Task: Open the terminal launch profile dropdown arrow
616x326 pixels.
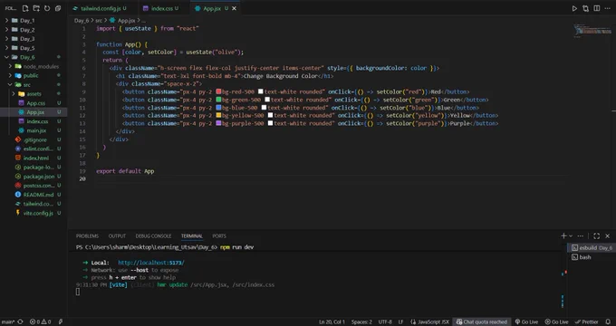Action: (571, 236)
